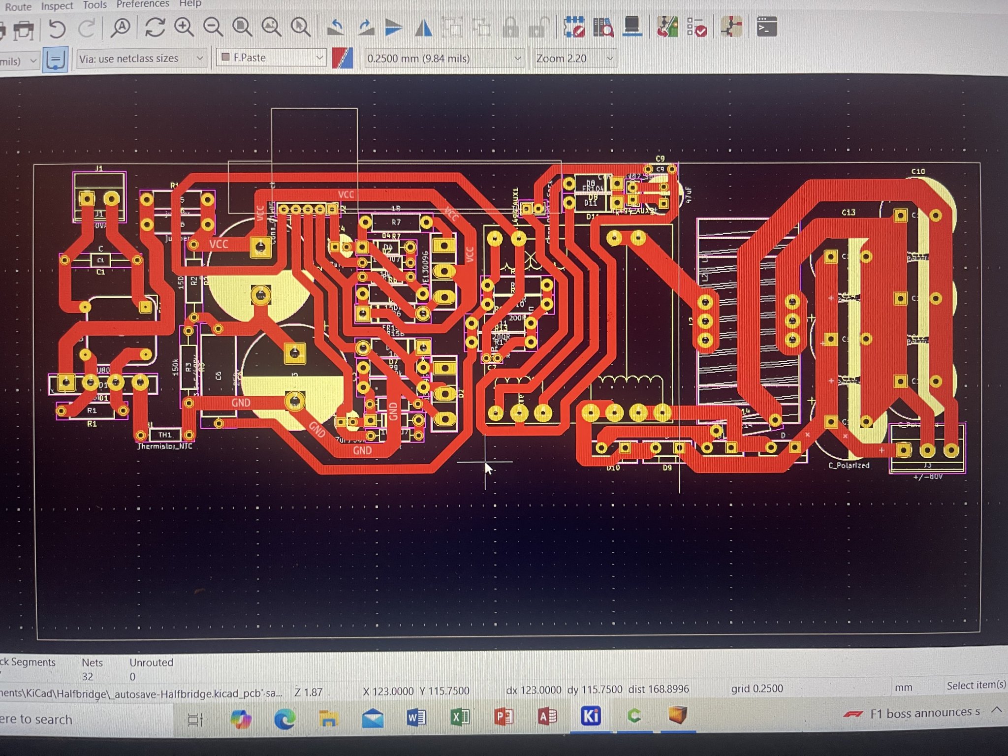Click the 'Z 1.87' zoom status
Screen dimensions: 1008x756
pos(308,692)
